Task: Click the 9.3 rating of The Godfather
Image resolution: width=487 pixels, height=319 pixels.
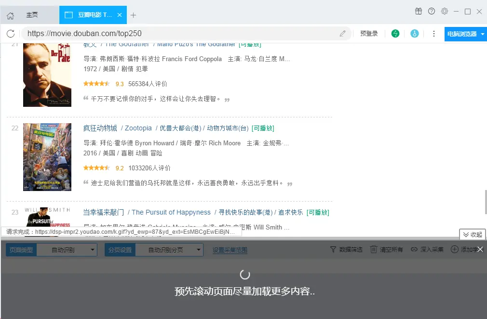Action: coord(120,84)
